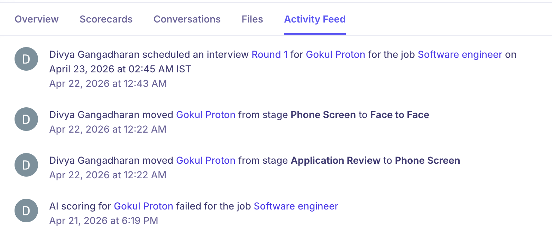Open the Files tab

point(252,19)
